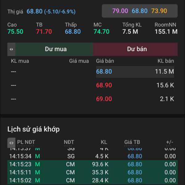Image resolution: width=185 pixels, height=185 pixels.
Task: Tap the Cao high price 75.50
Action: [15, 31]
